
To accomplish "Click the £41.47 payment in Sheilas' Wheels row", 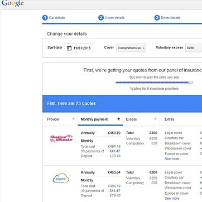I will click(115, 151).
